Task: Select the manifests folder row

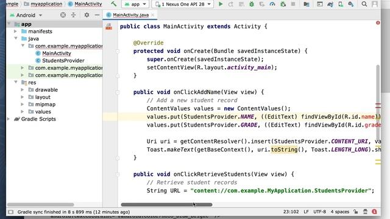Action: click(x=54, y=31)
